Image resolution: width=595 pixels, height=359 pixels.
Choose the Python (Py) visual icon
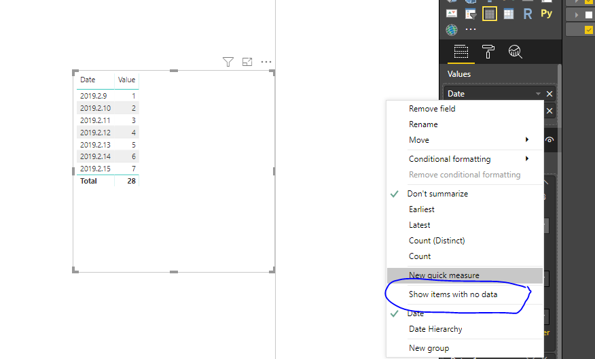546,14
